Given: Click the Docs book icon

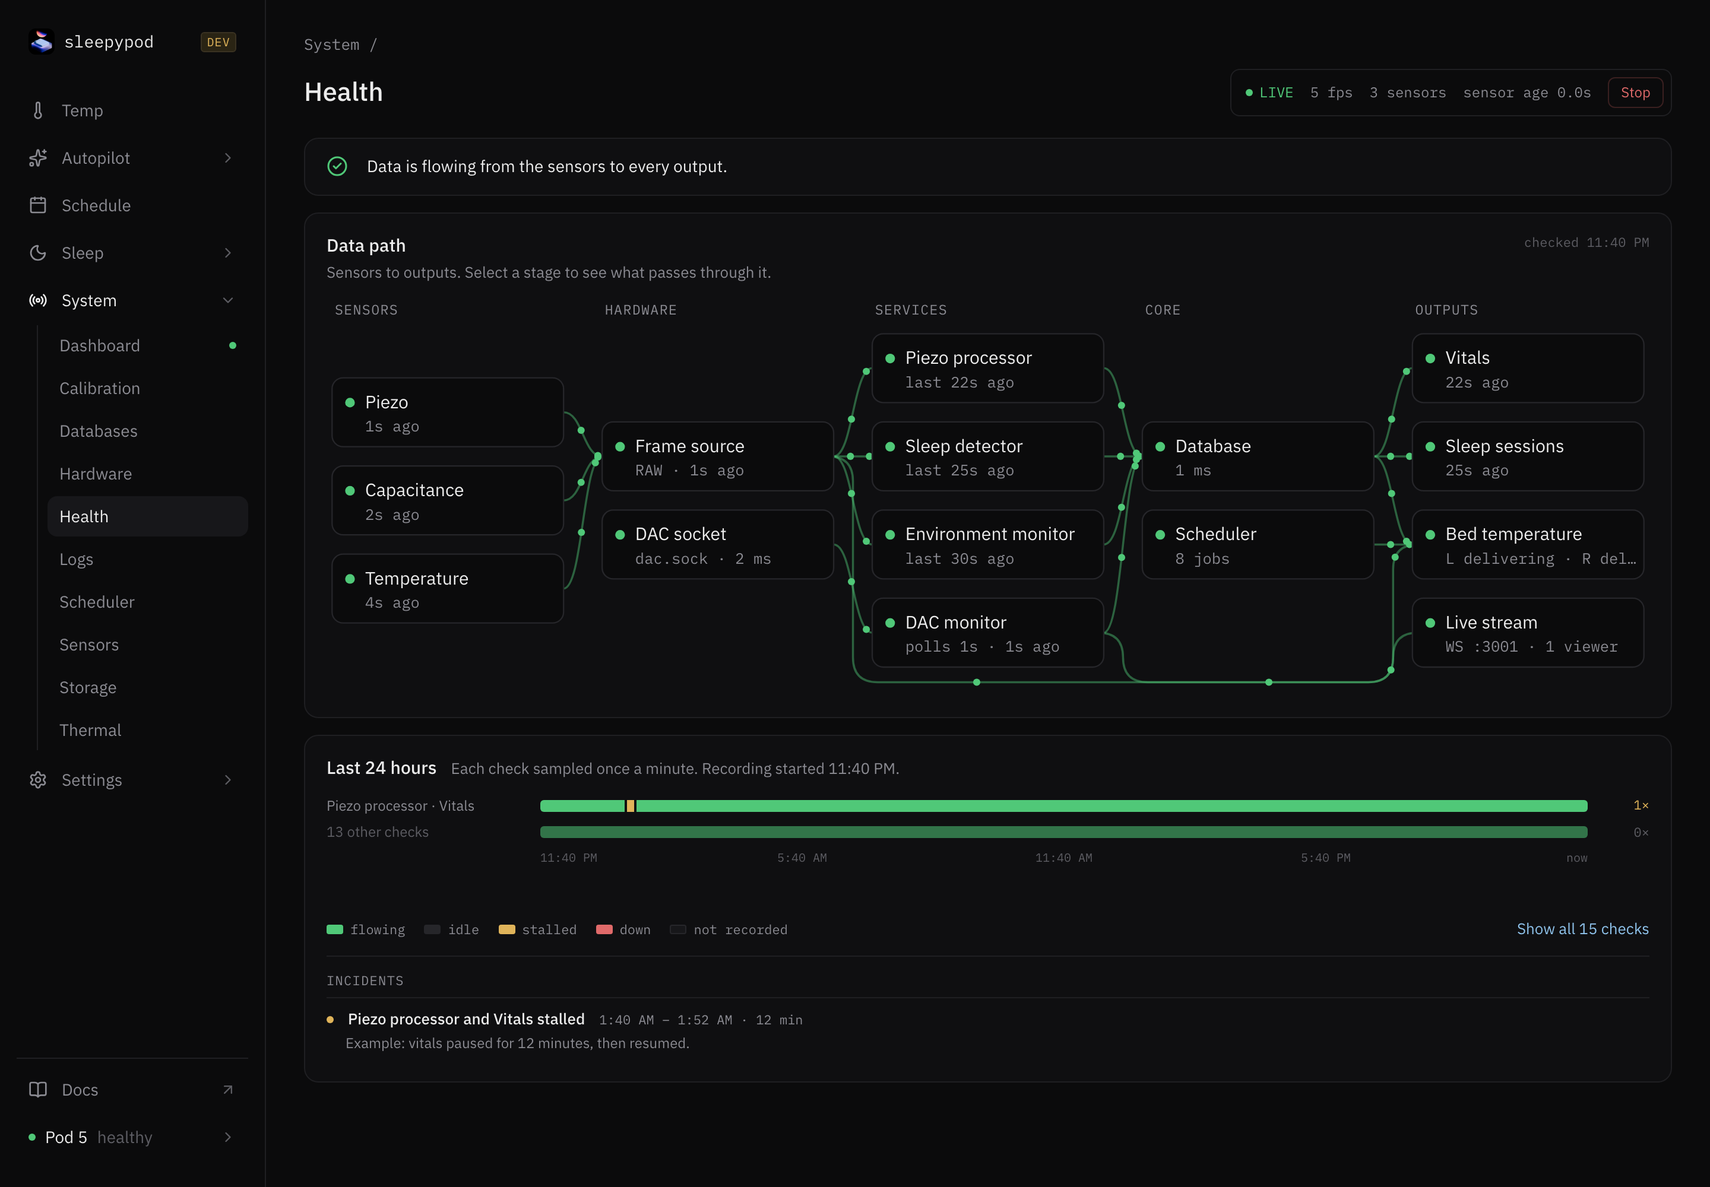Looking at the screenshot, I should [38, 1090].
